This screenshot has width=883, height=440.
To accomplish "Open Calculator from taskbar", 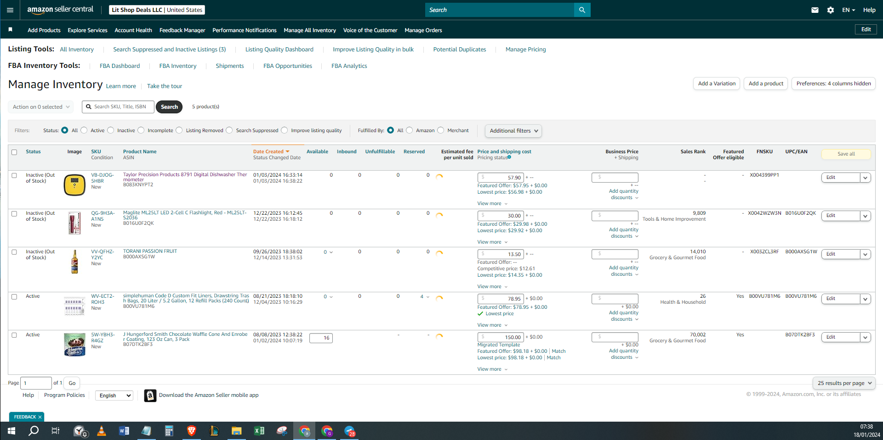I will click(169, 431).
